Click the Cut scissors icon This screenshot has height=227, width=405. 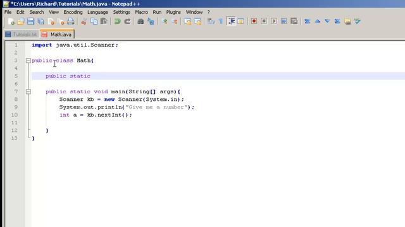click(x=84, y=21)
